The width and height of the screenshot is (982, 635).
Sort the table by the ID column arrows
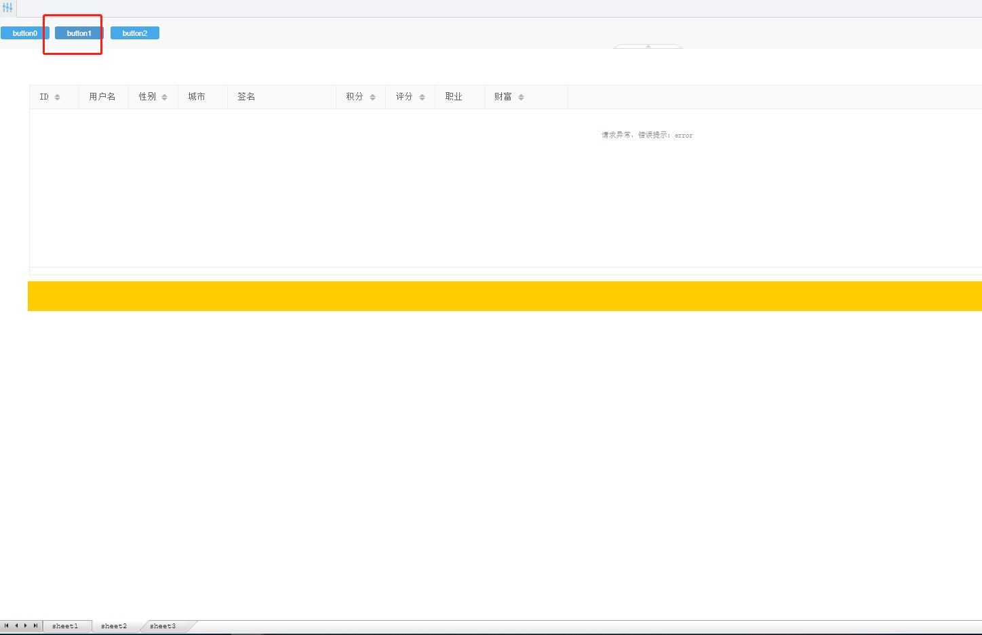coord(57,97)
